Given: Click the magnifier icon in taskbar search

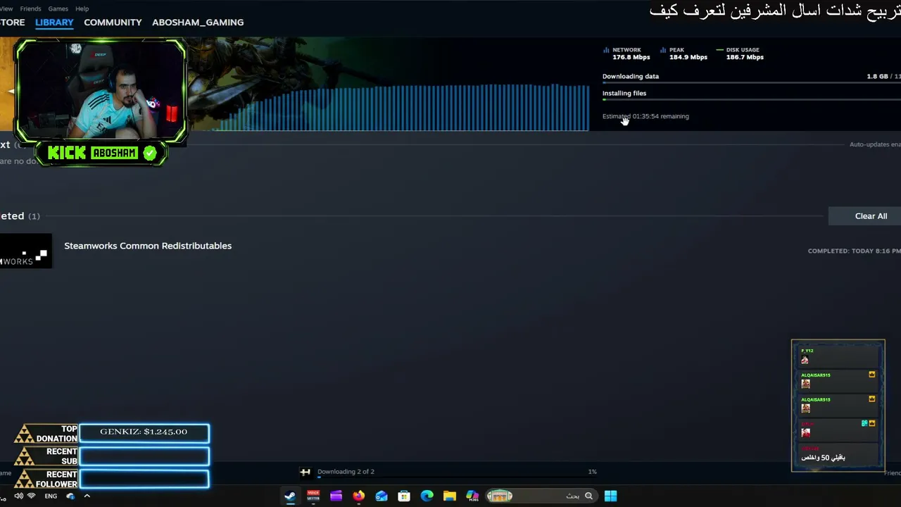Looking at the screenshot, I should click(588, 496).
